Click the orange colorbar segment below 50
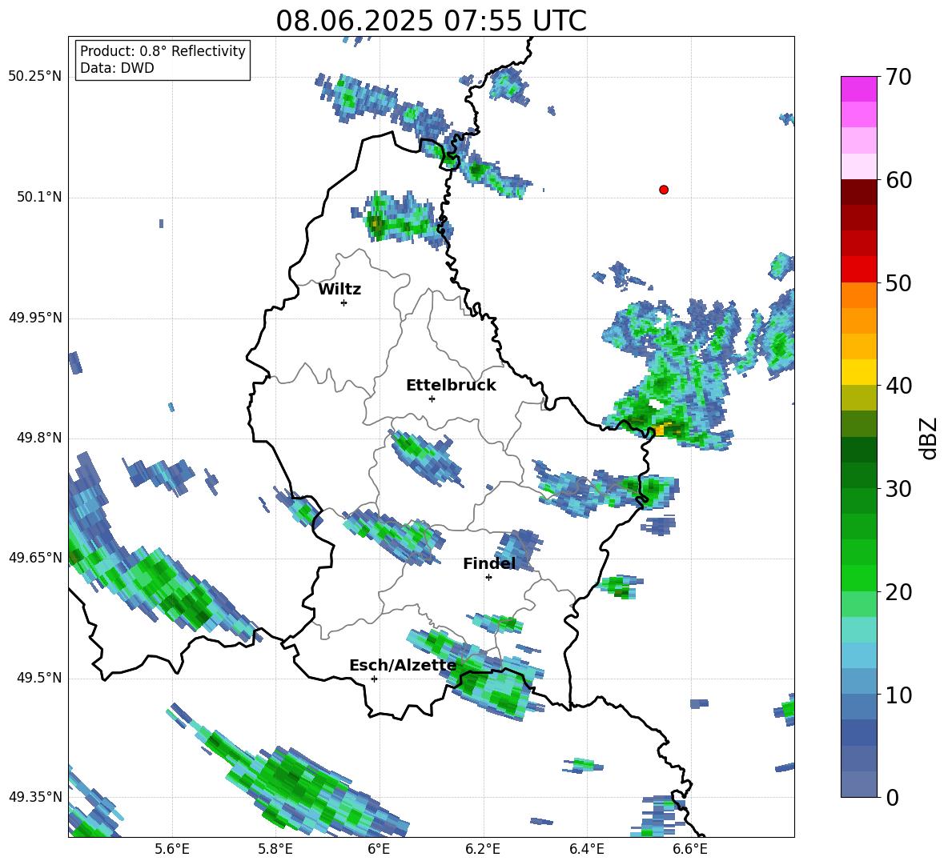948x865 pixels. 858,295
